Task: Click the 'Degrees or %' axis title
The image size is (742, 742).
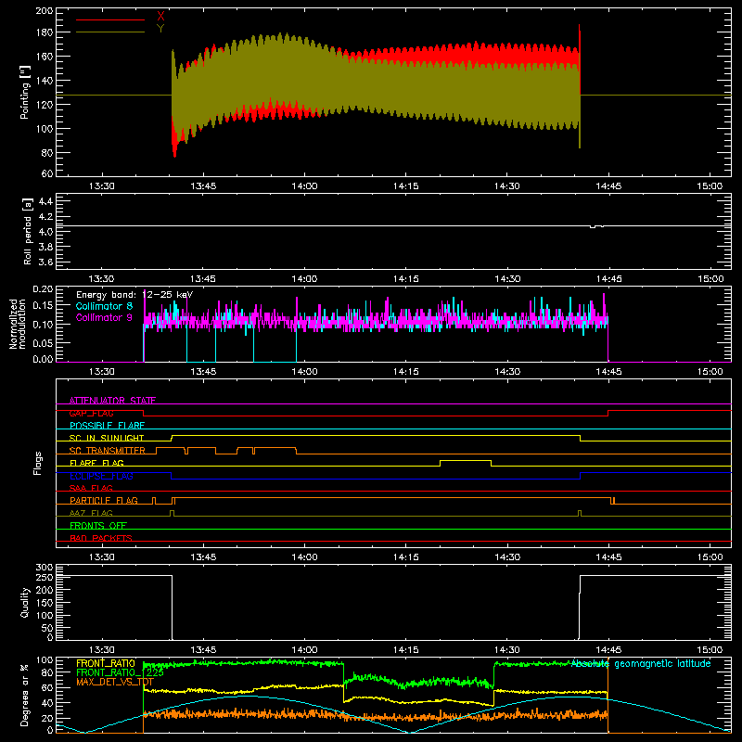Action: tap(25, 695)
